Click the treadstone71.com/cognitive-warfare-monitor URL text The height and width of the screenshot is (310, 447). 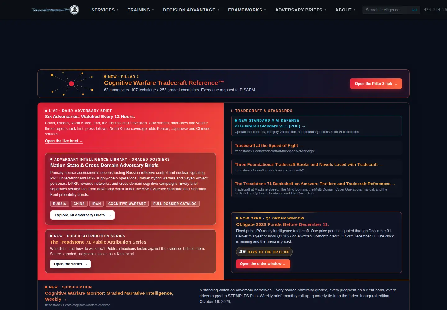[x=77, y=305]
